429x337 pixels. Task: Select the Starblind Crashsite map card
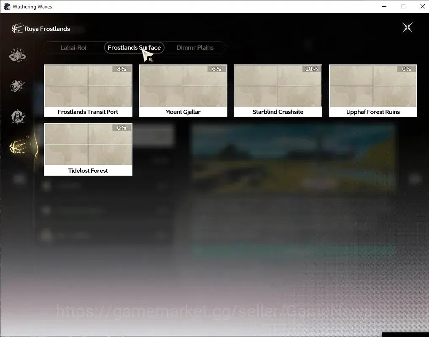(x=278, y=91)
